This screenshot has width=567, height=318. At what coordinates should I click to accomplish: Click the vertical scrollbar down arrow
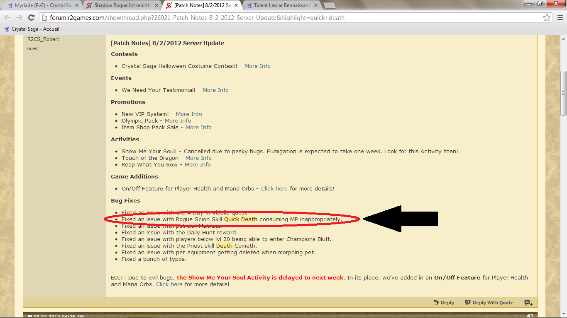click(563, 315)
